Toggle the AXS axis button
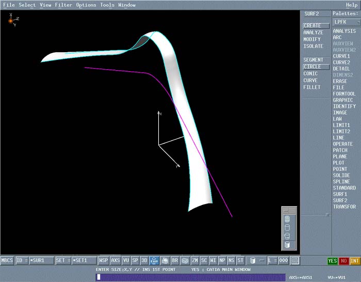The image size is (361, 282). pos(116,261)
